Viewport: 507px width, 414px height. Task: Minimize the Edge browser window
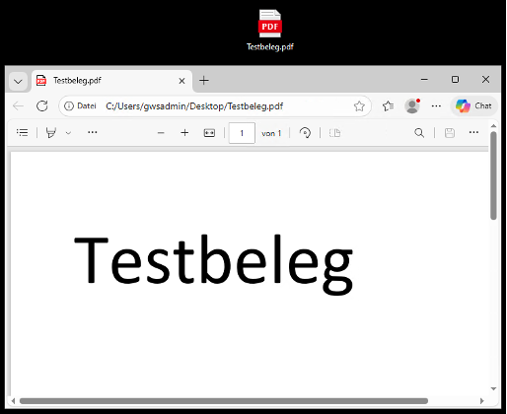(x=424, y=79)
